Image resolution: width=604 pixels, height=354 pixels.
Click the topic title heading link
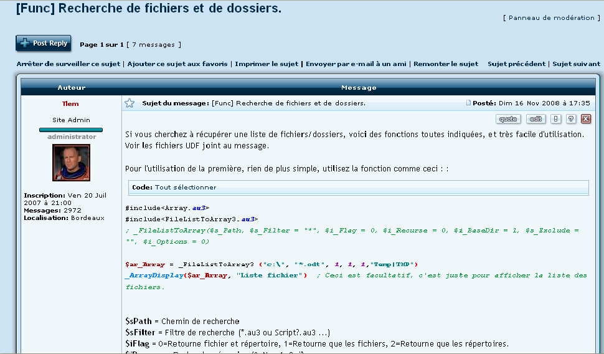(148, 9)
